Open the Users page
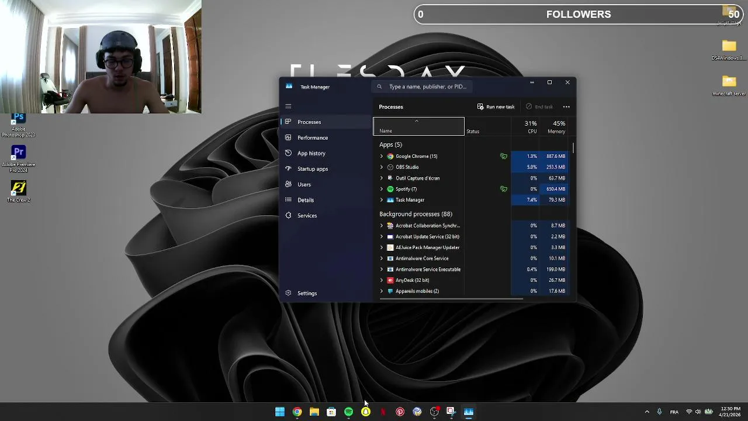This screenshot has width=748, height=421. [327, 184]
